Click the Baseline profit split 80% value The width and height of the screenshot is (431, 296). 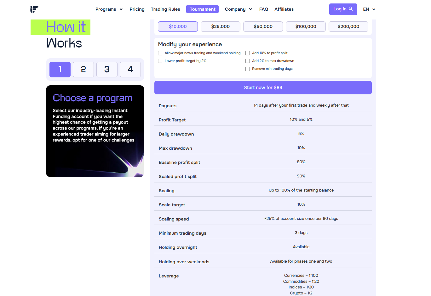pos(301,162)
